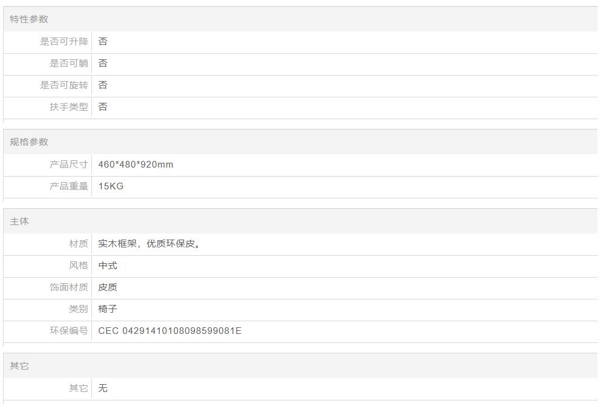Click the 产品尺寸 label
This screenshot has height=415, width=603.
68,165
